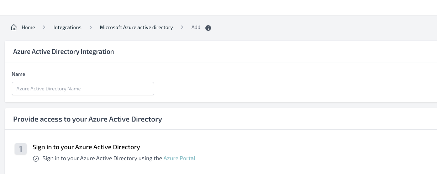Viewport: 437px width, 174px height.
Task: Click the step title Sign in to your Azure Active Directory
Action: 86,147
